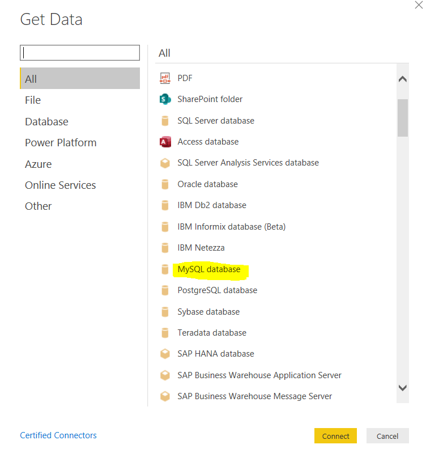Select the Online Services category
Screen dimensions: 426x453
pyautogui.click(x=60, y=185)
